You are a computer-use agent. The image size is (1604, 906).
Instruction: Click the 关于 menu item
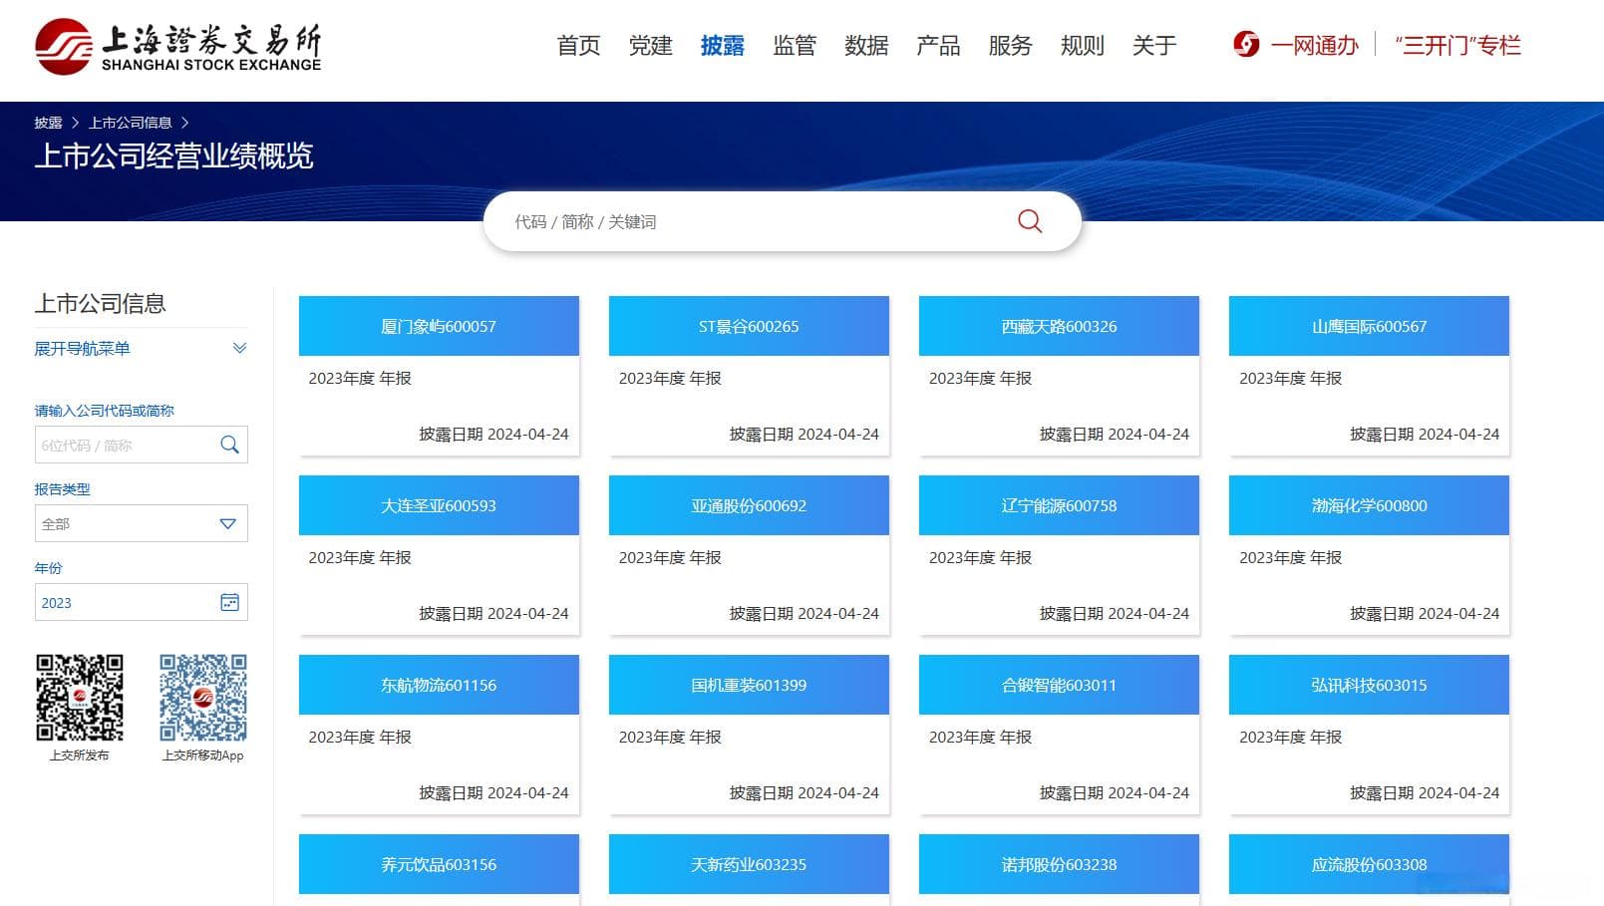1154,46
